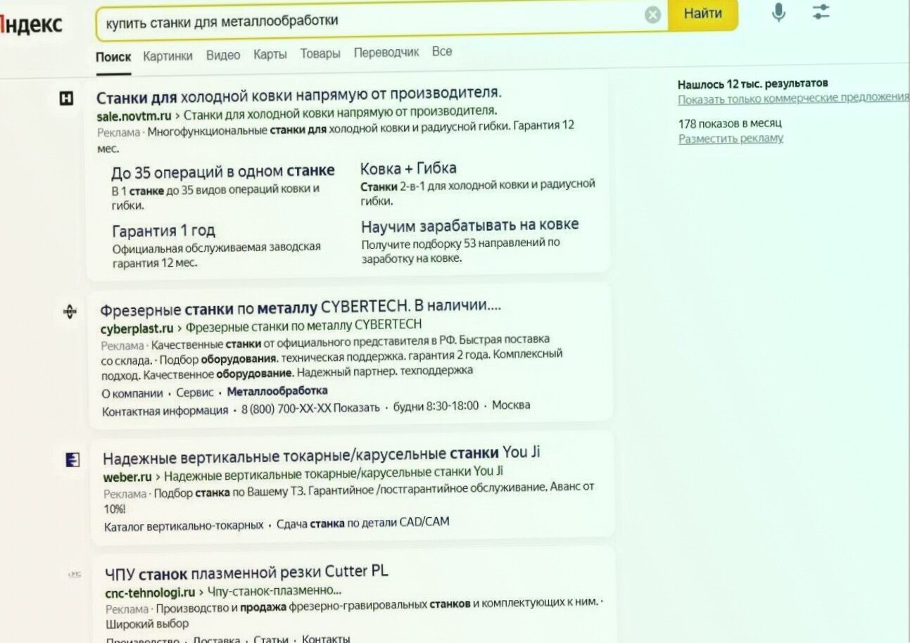
Task: Click the Реклама label in weber.ru result
Action: click(125, 494)
